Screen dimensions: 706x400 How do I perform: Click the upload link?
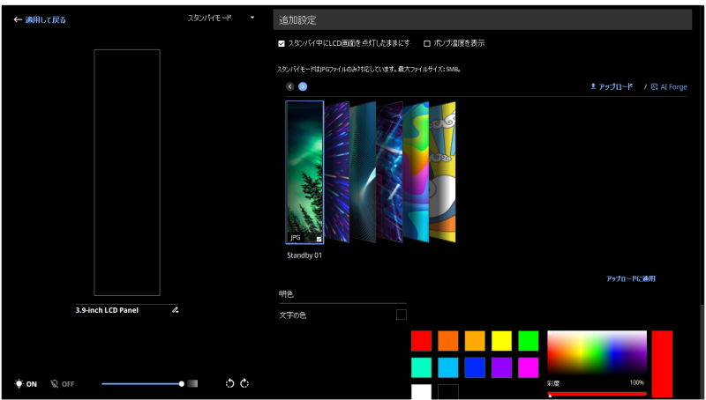(x=611, y=87)
